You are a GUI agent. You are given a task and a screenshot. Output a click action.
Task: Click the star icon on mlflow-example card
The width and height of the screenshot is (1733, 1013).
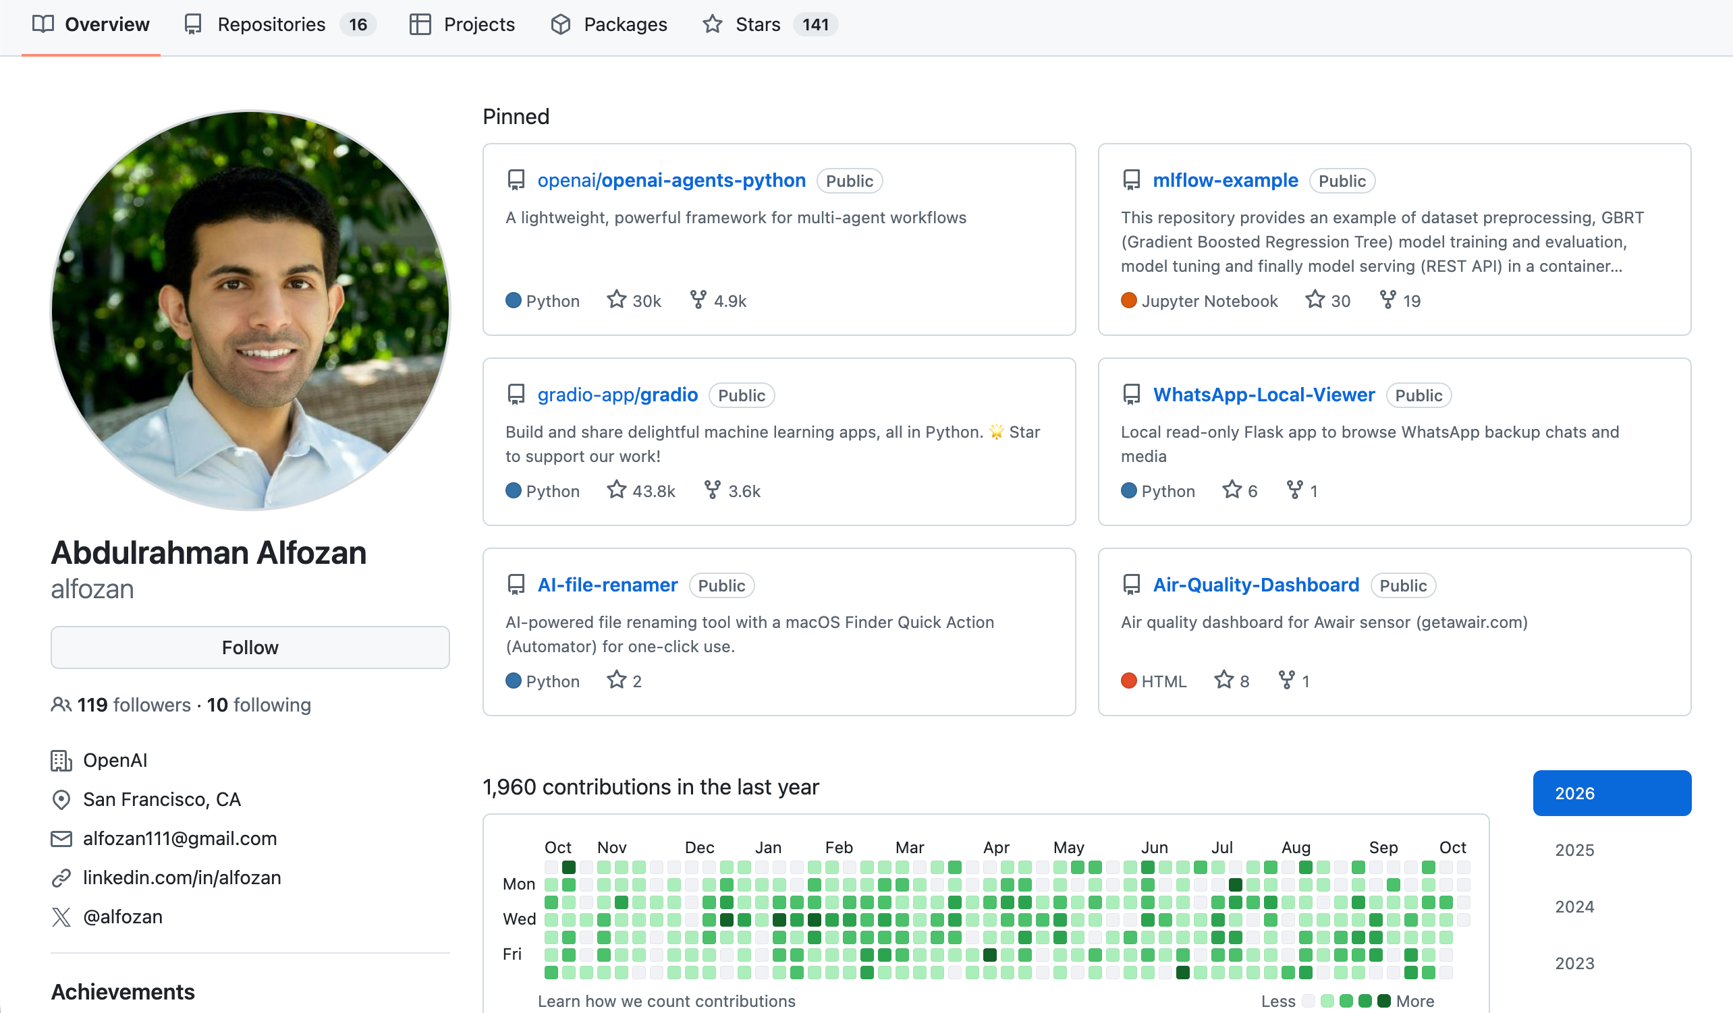click(1315, 299)
